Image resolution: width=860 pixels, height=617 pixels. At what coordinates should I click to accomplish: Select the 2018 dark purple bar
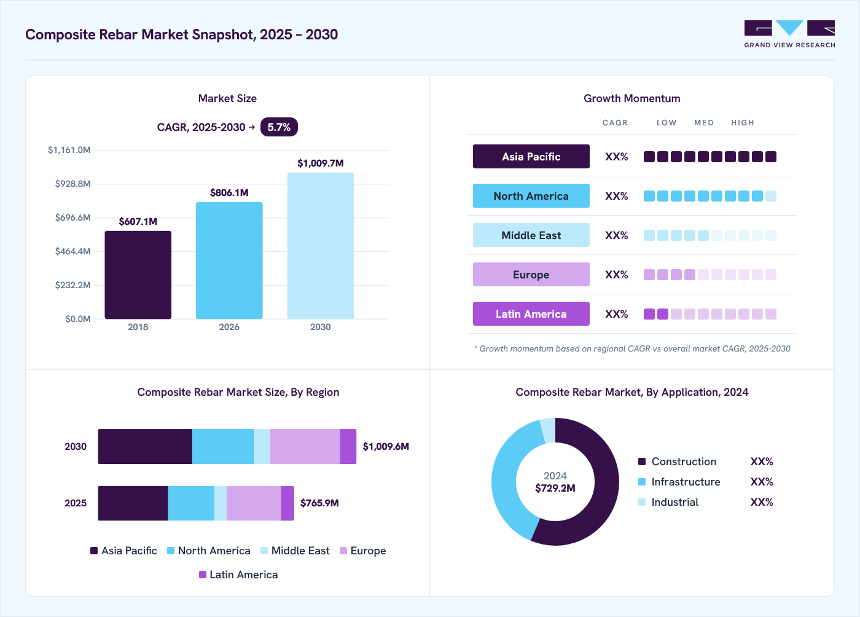pyautogui.click(x=138, y=275)
